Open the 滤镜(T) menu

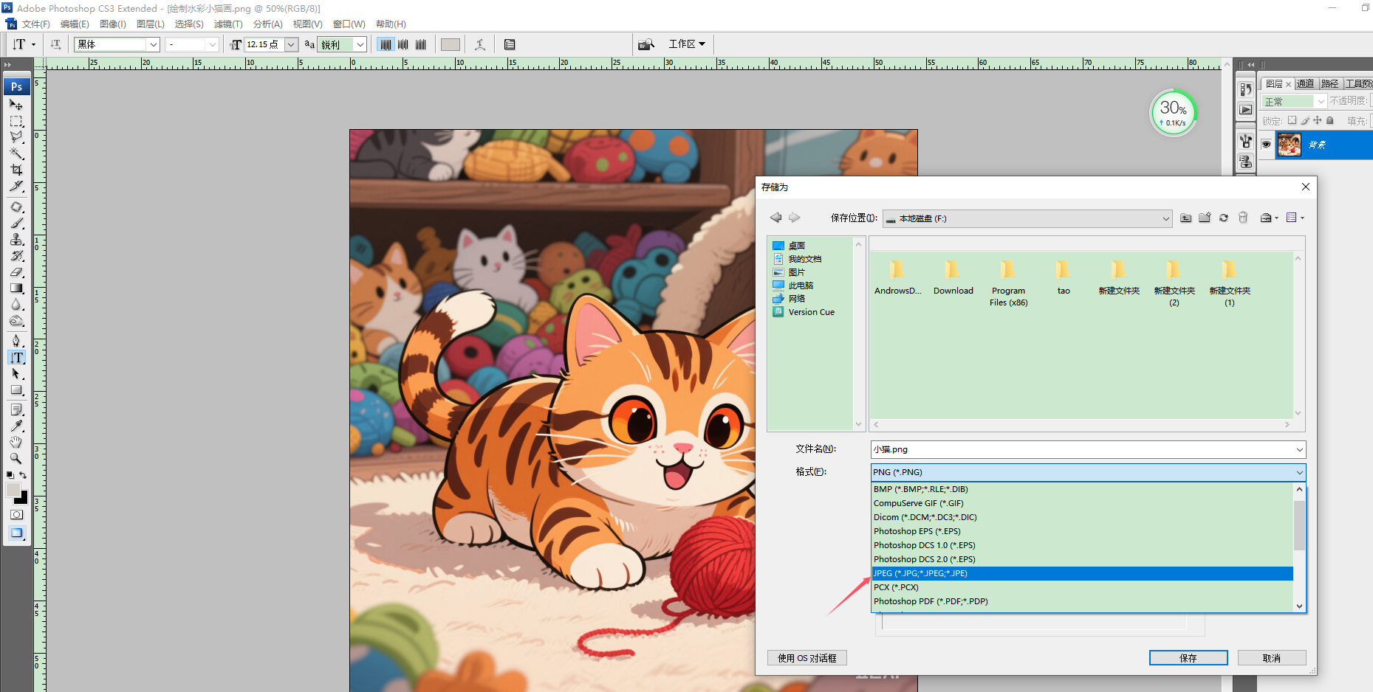228,24
